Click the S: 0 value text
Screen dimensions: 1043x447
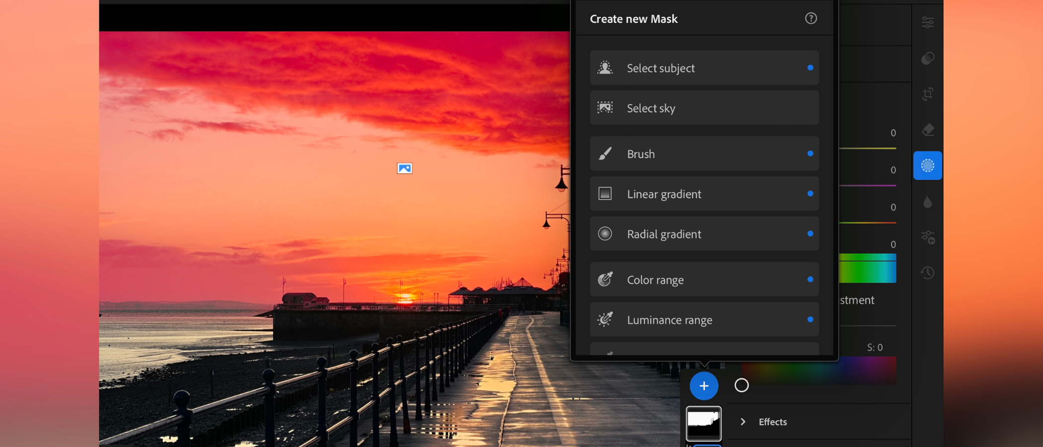[x=875, y=347]
